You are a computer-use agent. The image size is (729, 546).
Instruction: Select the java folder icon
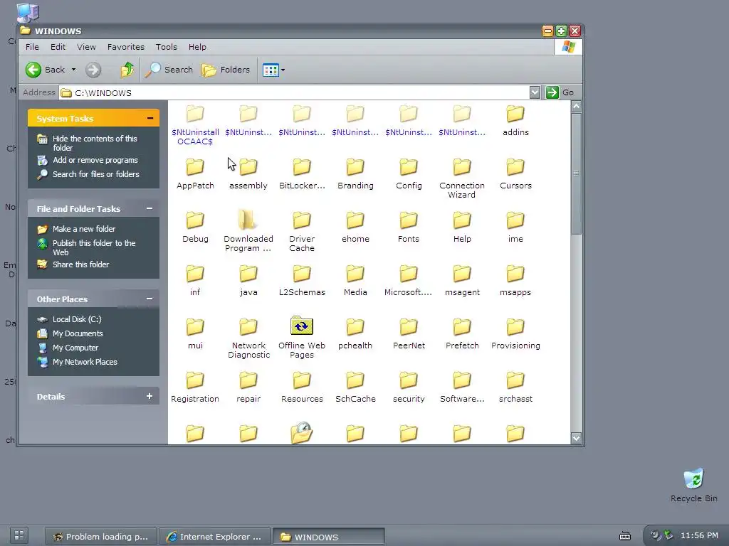[x=248, y=274]
